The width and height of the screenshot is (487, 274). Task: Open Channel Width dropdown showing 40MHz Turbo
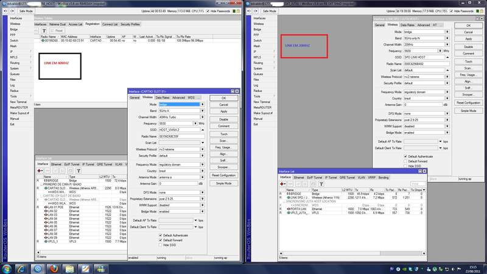(x=202, y=117)
